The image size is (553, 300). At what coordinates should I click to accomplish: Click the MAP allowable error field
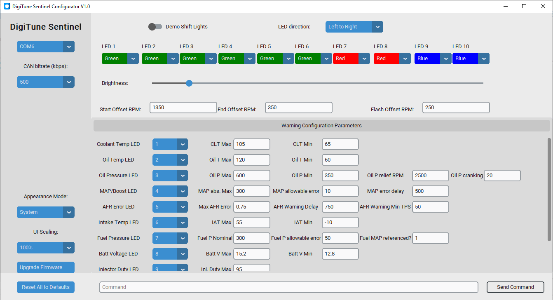(x=340, y=191)
